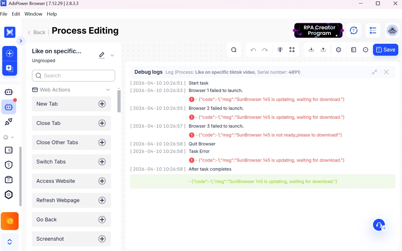
Task: Expand the dropdown beside the process name
Action: 112,55
